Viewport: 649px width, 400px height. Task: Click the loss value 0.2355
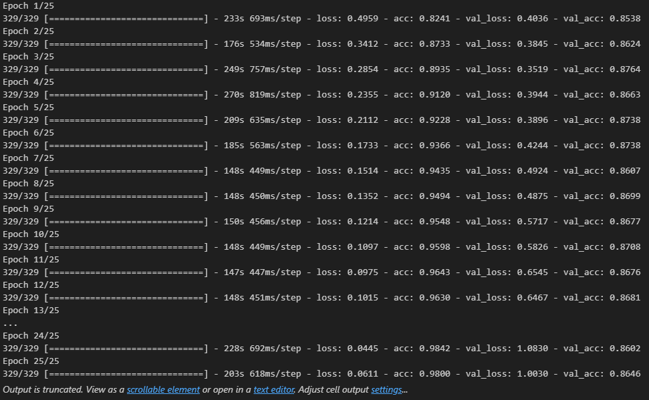click(x=362, y=95)
